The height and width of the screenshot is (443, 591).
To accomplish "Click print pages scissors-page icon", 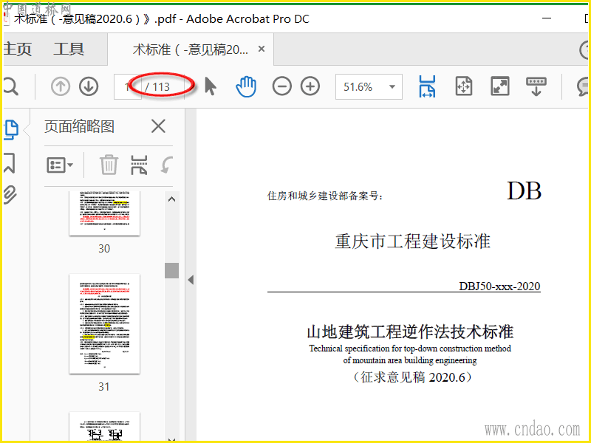I will coord(139,165).
